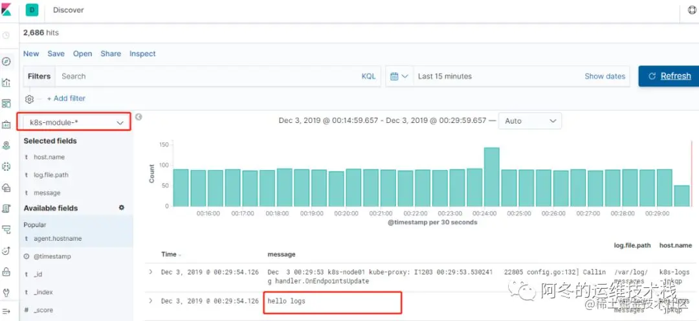This screenshot has height=321, width=699.
Task: Open Logs icon in sidebar
Action: 6,208
